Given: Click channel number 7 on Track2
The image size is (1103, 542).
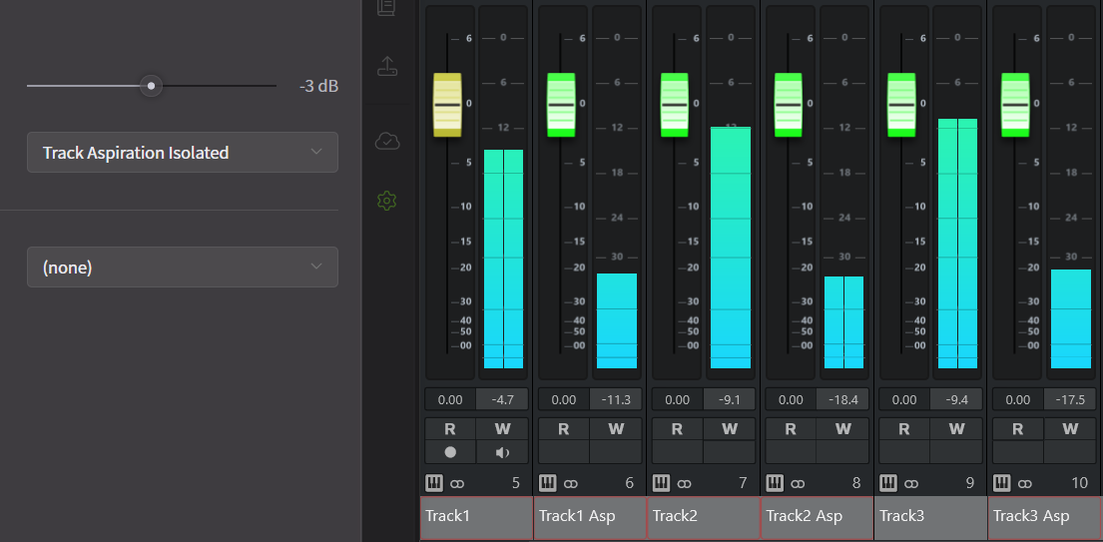Looking at the screenshot, I should pos(743,483).
